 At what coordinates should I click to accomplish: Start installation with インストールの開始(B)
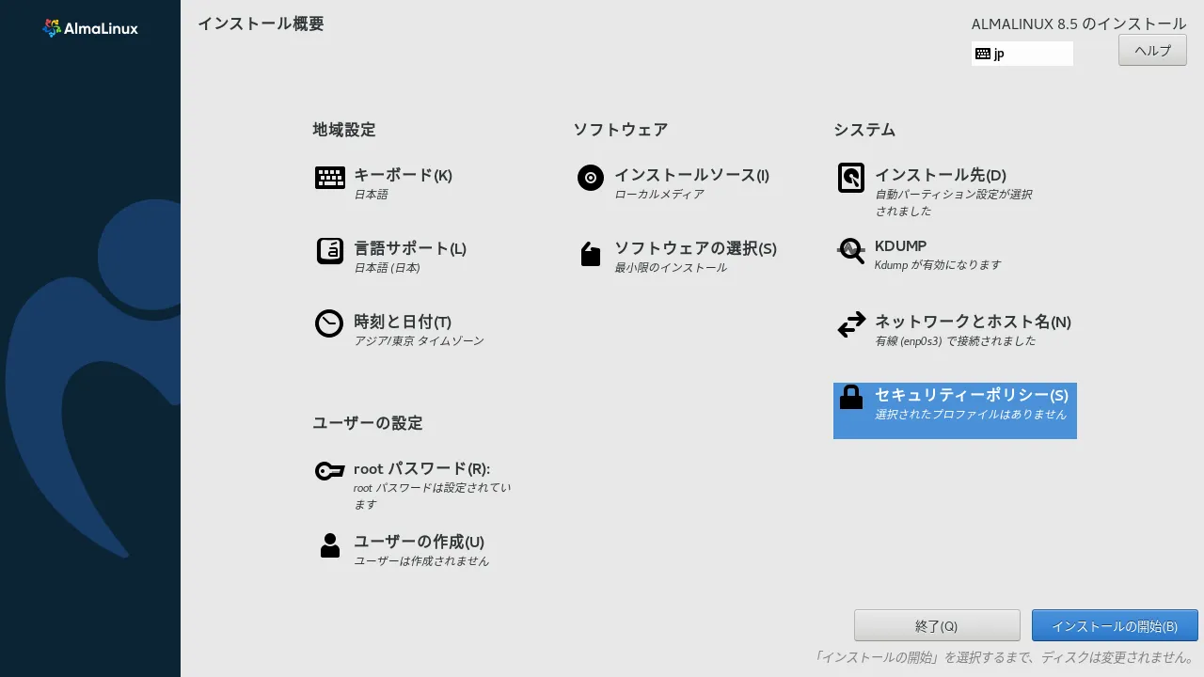(1115, 626)
